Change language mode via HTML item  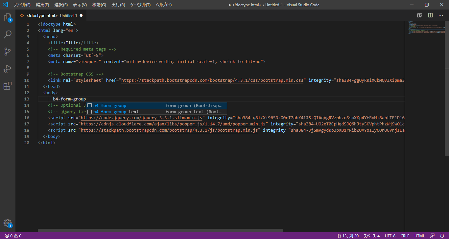click(x=419, y=236)
